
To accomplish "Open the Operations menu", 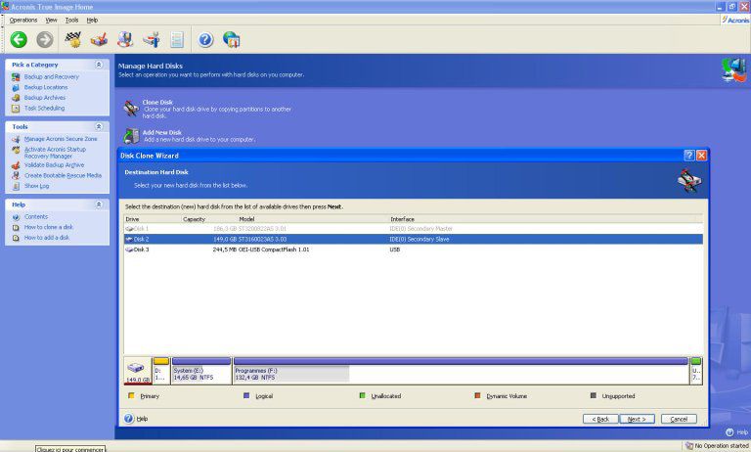I will (23, 21).
